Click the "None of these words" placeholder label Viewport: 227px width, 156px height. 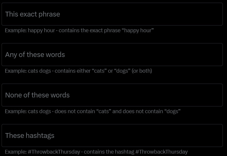(37, 95)
